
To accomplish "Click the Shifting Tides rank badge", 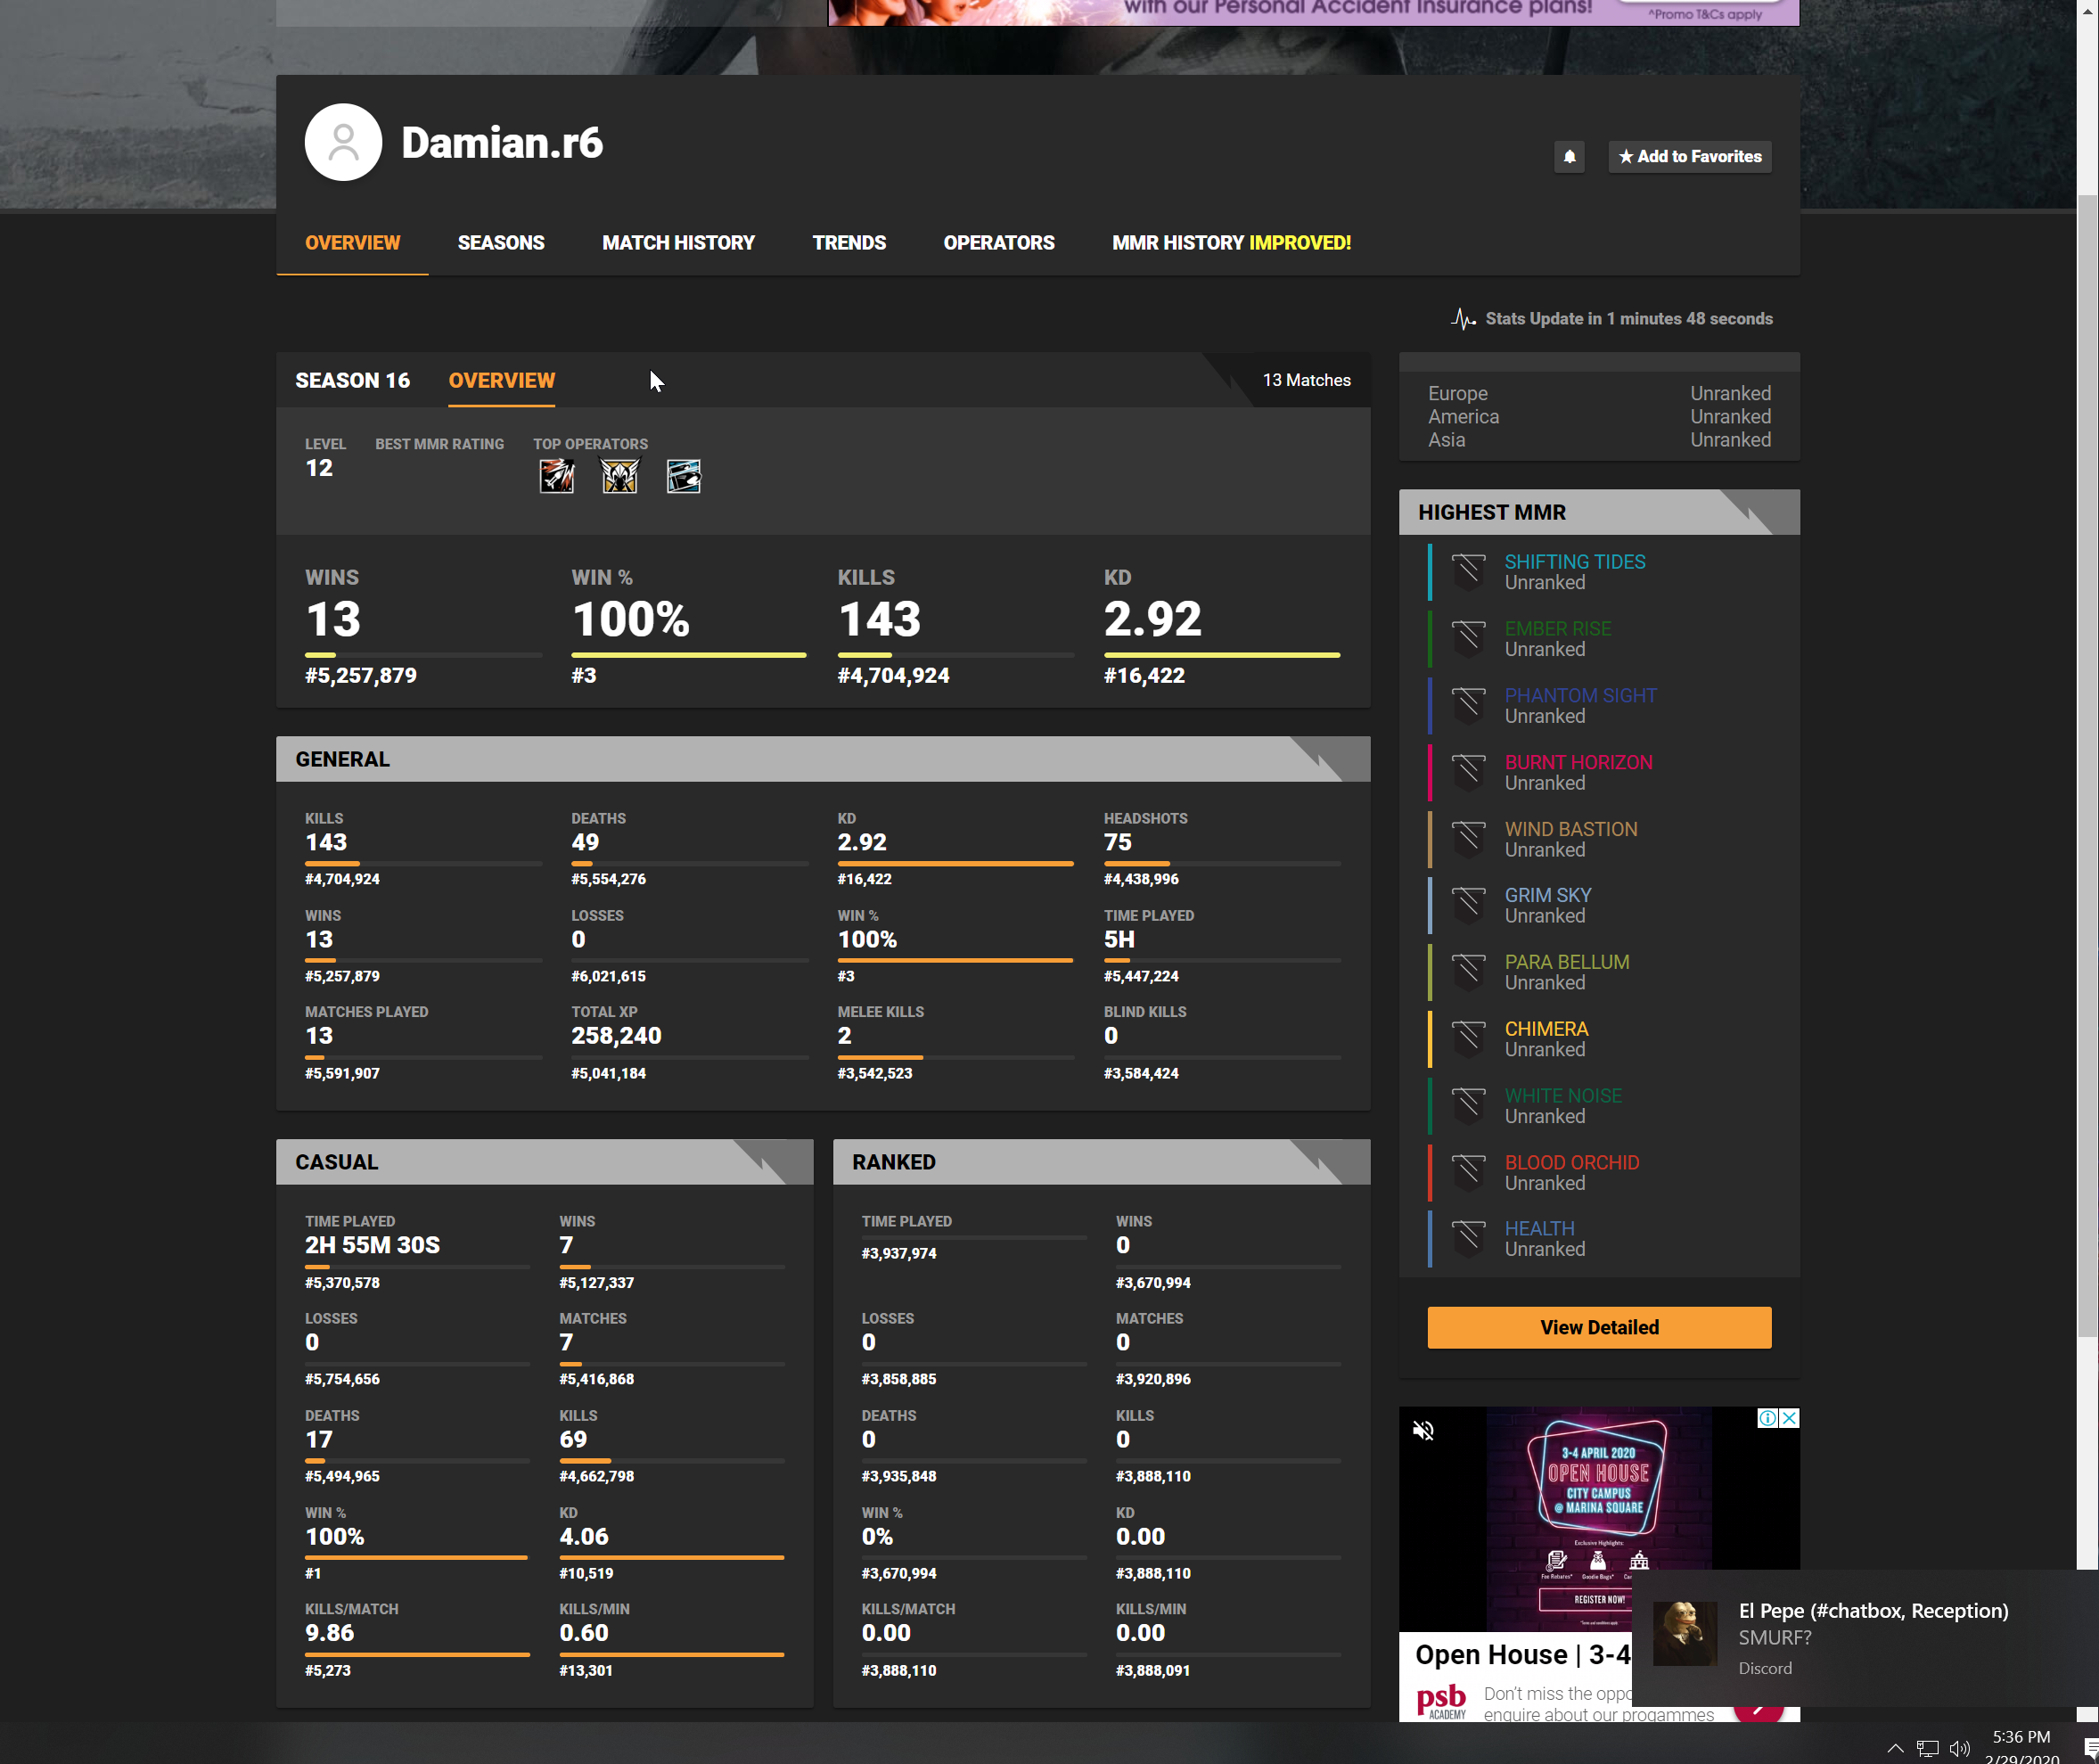I will 1468,572.
